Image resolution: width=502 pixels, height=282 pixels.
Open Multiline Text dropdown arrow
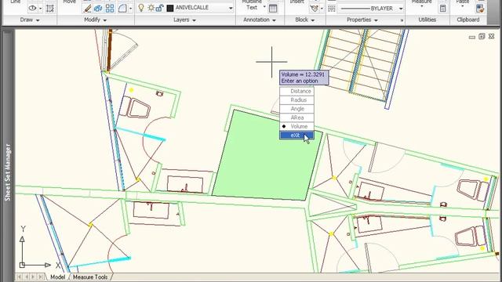[x=264, y=7]
